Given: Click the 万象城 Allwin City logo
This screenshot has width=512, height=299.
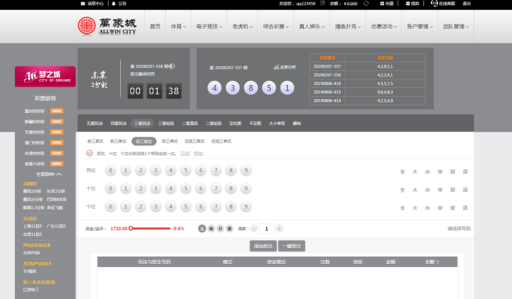Looking at the screenshot, I should pos(108,27).
